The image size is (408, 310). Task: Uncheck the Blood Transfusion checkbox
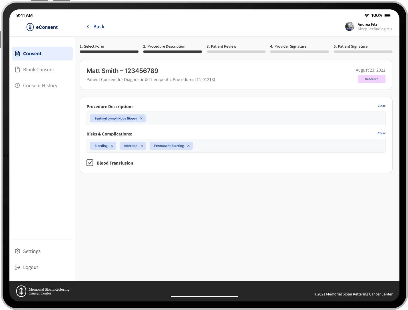pos(90,163)
